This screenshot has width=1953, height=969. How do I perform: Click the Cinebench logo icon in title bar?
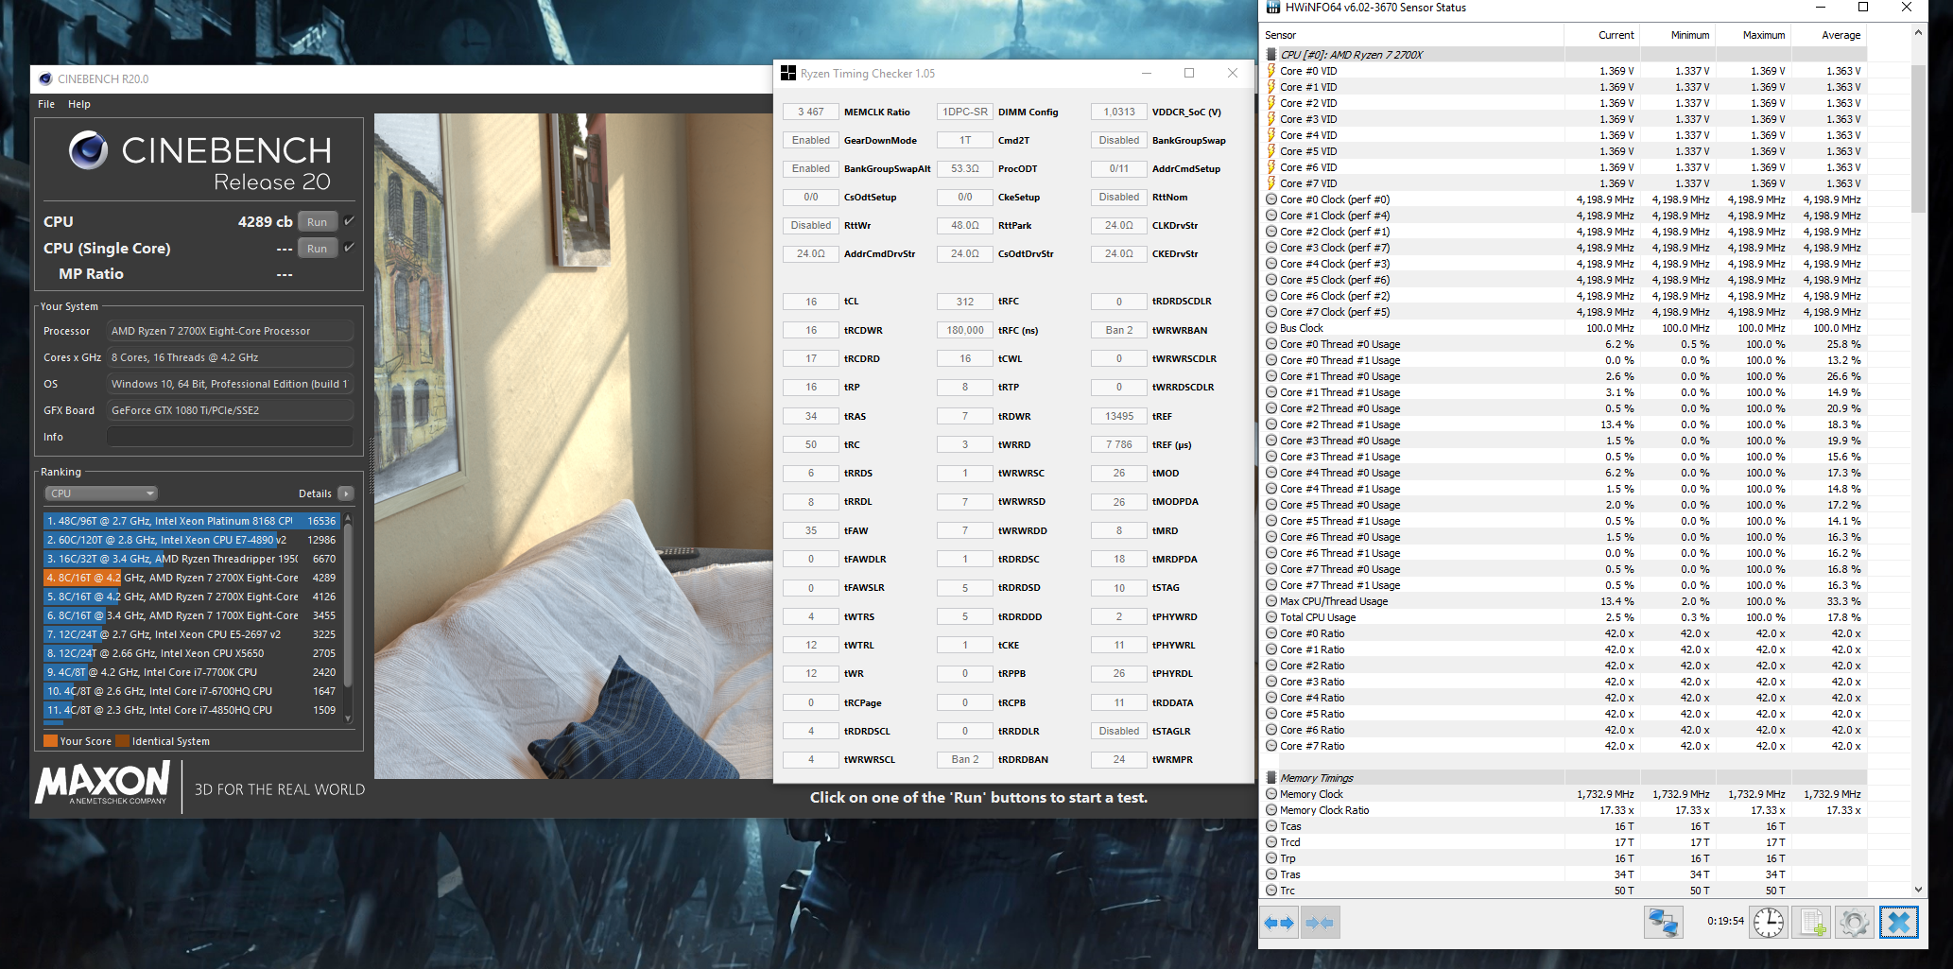(x=45, y=78)
